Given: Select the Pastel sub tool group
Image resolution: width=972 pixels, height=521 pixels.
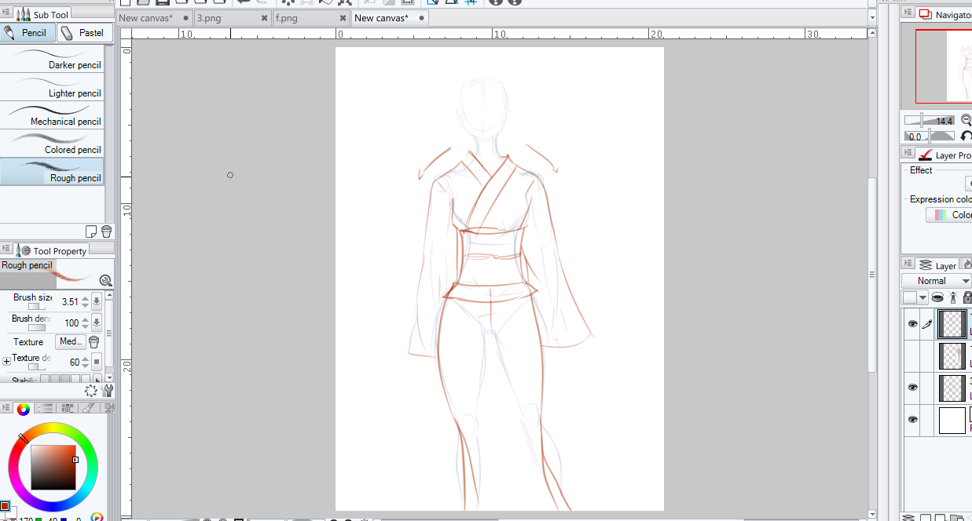Looking at the screenshot, I should 83,33.
